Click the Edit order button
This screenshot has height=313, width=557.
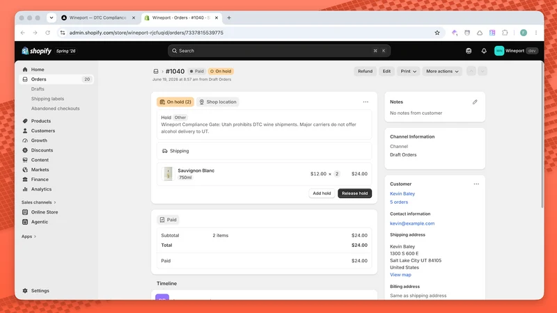(386, 72)
